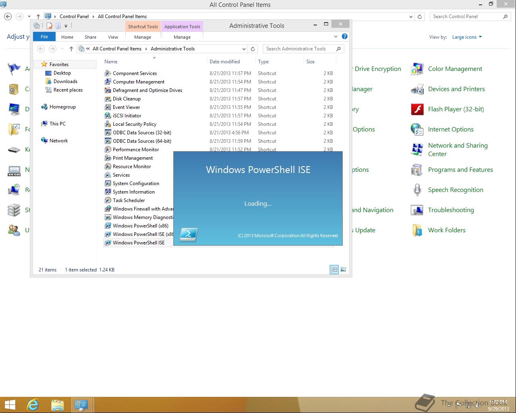516x413 pixels.
Task: Select Resource Monitor icon
Action: click(108, 167)
